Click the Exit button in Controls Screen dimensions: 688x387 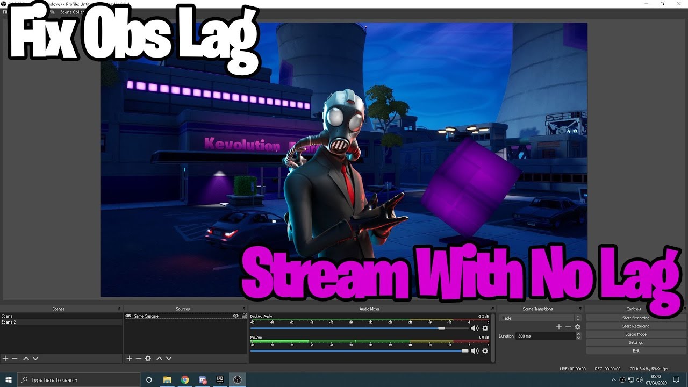636,351
